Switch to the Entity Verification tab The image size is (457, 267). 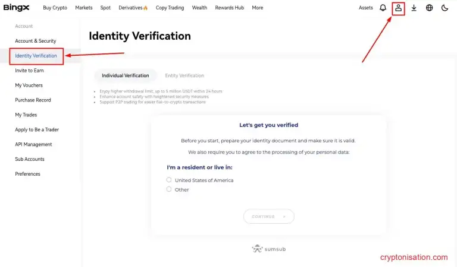click(184, 75)
